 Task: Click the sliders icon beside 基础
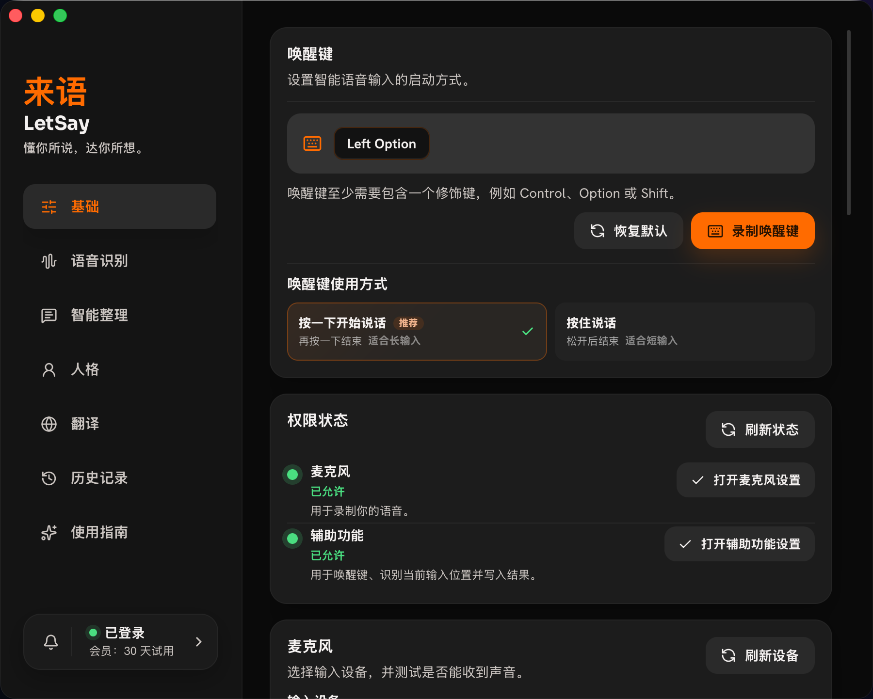(49, 207)
